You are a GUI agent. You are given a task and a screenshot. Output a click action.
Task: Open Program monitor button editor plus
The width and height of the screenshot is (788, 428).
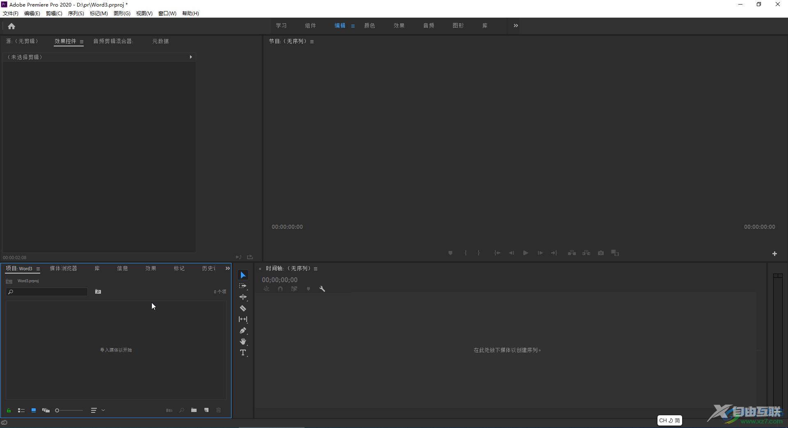[774, 254]
